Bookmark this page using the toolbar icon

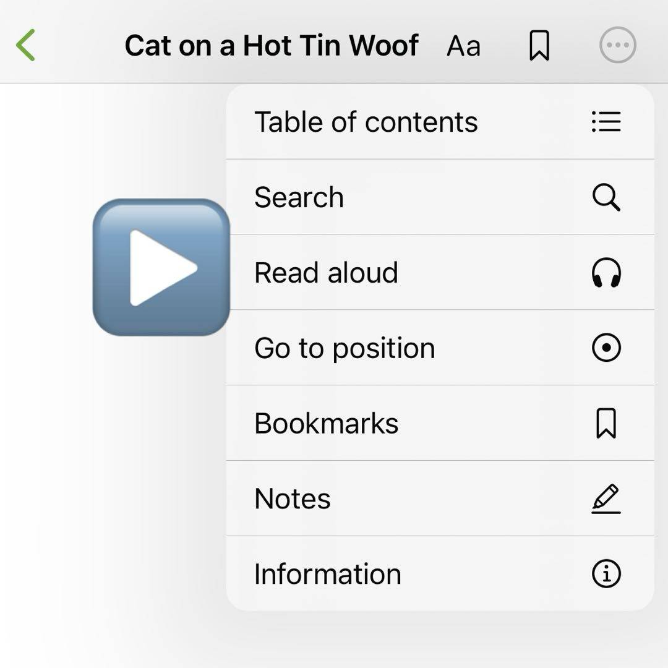click(539, 46)
